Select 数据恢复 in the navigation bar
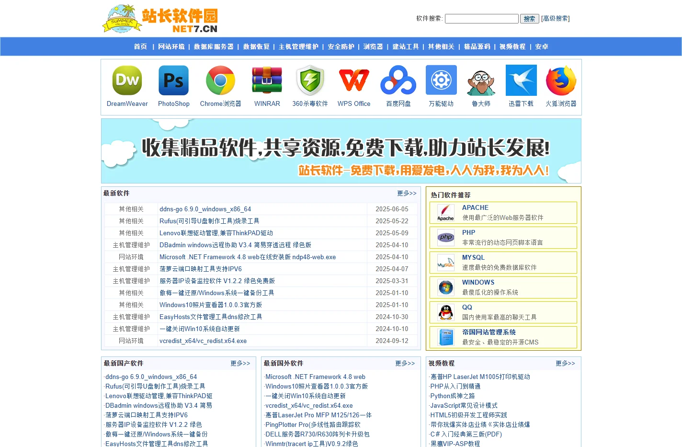The image size is (682, 447). pyautogui.click(x=256, y=46)
